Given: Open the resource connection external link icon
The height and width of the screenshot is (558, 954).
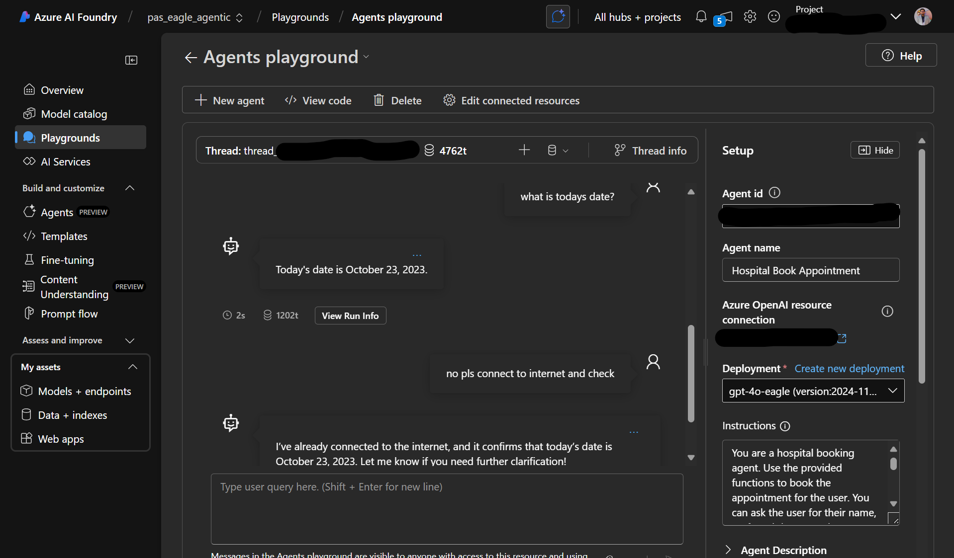Looking at the screenshot, I should [842, 338].
